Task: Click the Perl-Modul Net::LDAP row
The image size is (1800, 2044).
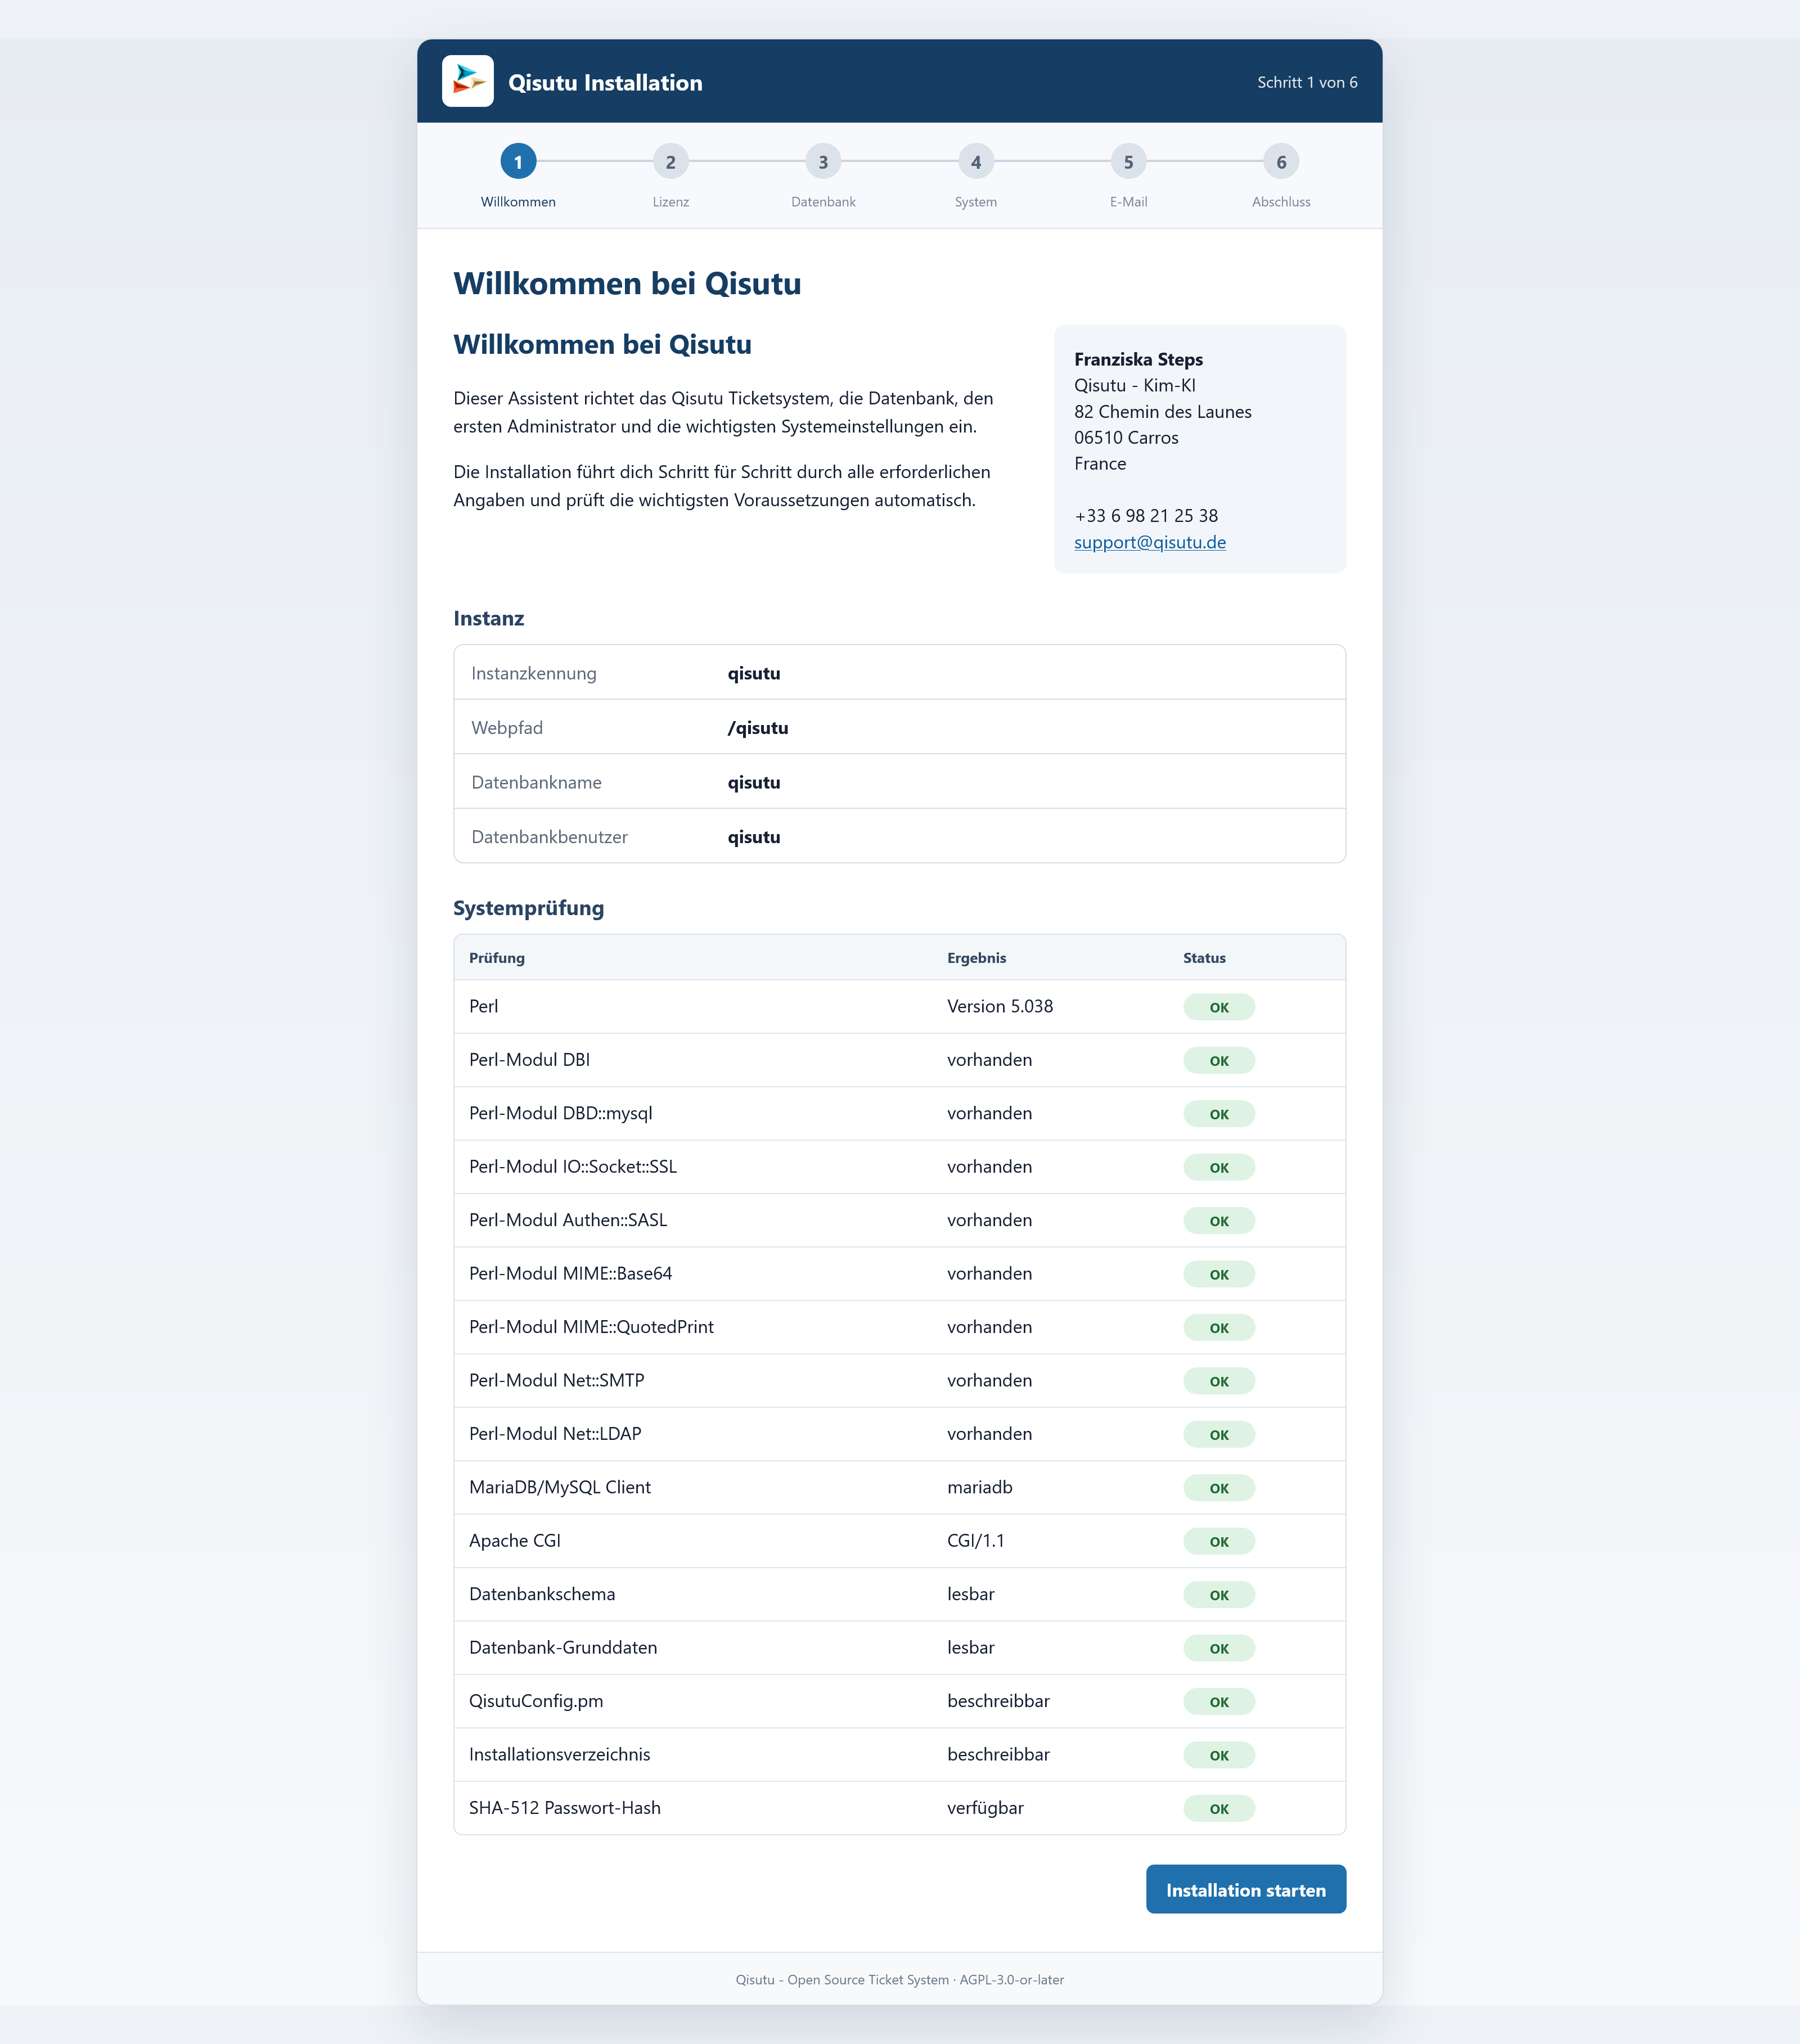Action: click(899, 1434)
